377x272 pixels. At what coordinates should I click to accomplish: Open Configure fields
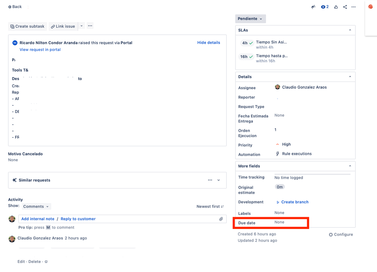coord(341,235)
